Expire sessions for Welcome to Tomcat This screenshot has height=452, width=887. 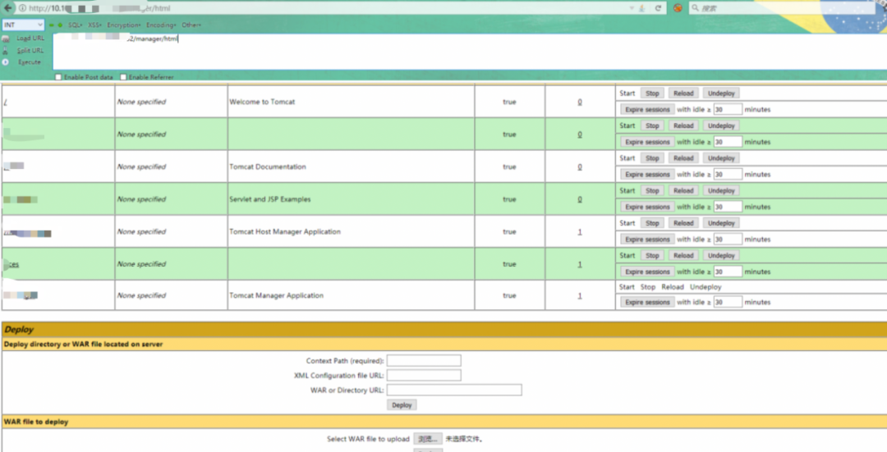click(x=647, y=110)
